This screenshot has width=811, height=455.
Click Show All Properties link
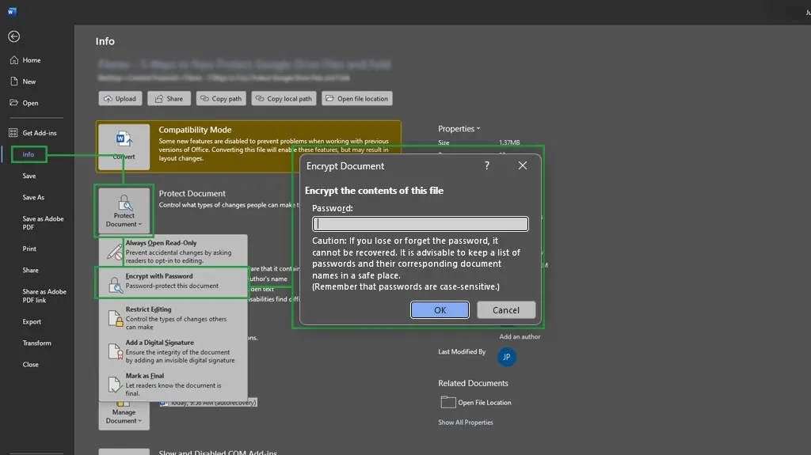coord(466,423)
